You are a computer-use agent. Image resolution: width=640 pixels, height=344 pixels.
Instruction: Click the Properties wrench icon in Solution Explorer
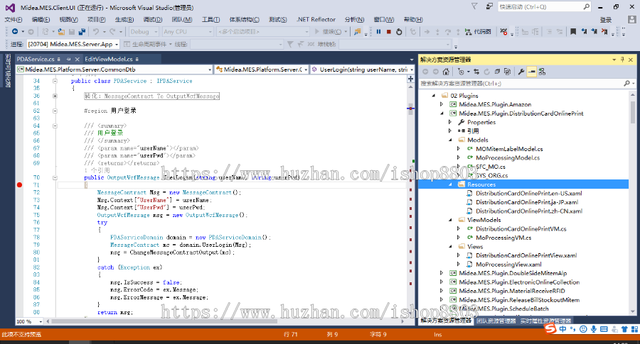point(521,72)
